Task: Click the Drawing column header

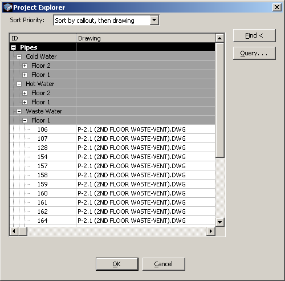Action: [145, 38]
